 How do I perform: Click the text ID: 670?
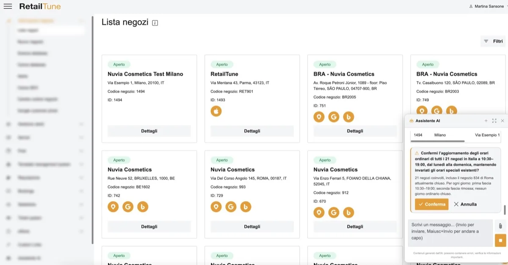pyautogui.click(x=320, y=201)
